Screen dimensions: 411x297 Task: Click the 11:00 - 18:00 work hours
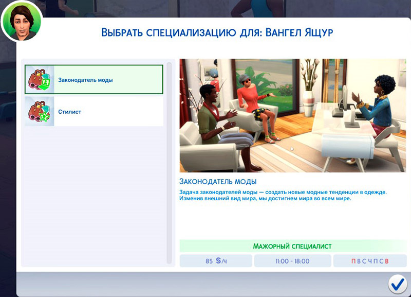tap(292, 261)
